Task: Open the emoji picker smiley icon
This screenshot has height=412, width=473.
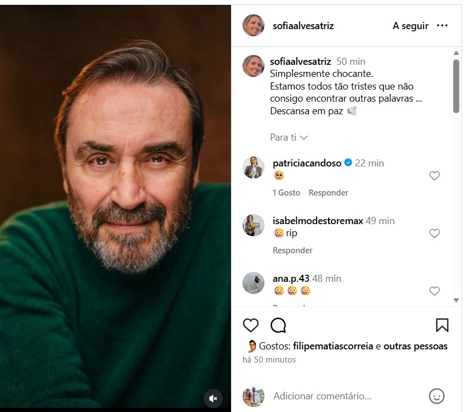Action: pos(436,396)
